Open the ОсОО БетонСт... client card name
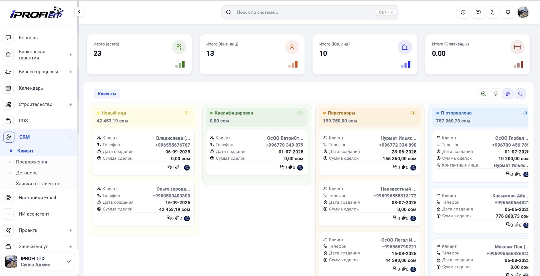 [x=285, y=138]
